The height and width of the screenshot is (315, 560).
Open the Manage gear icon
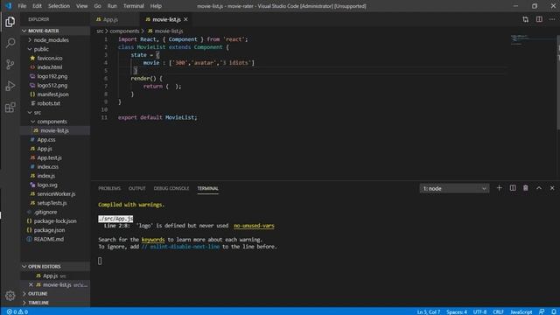point(10,296)
